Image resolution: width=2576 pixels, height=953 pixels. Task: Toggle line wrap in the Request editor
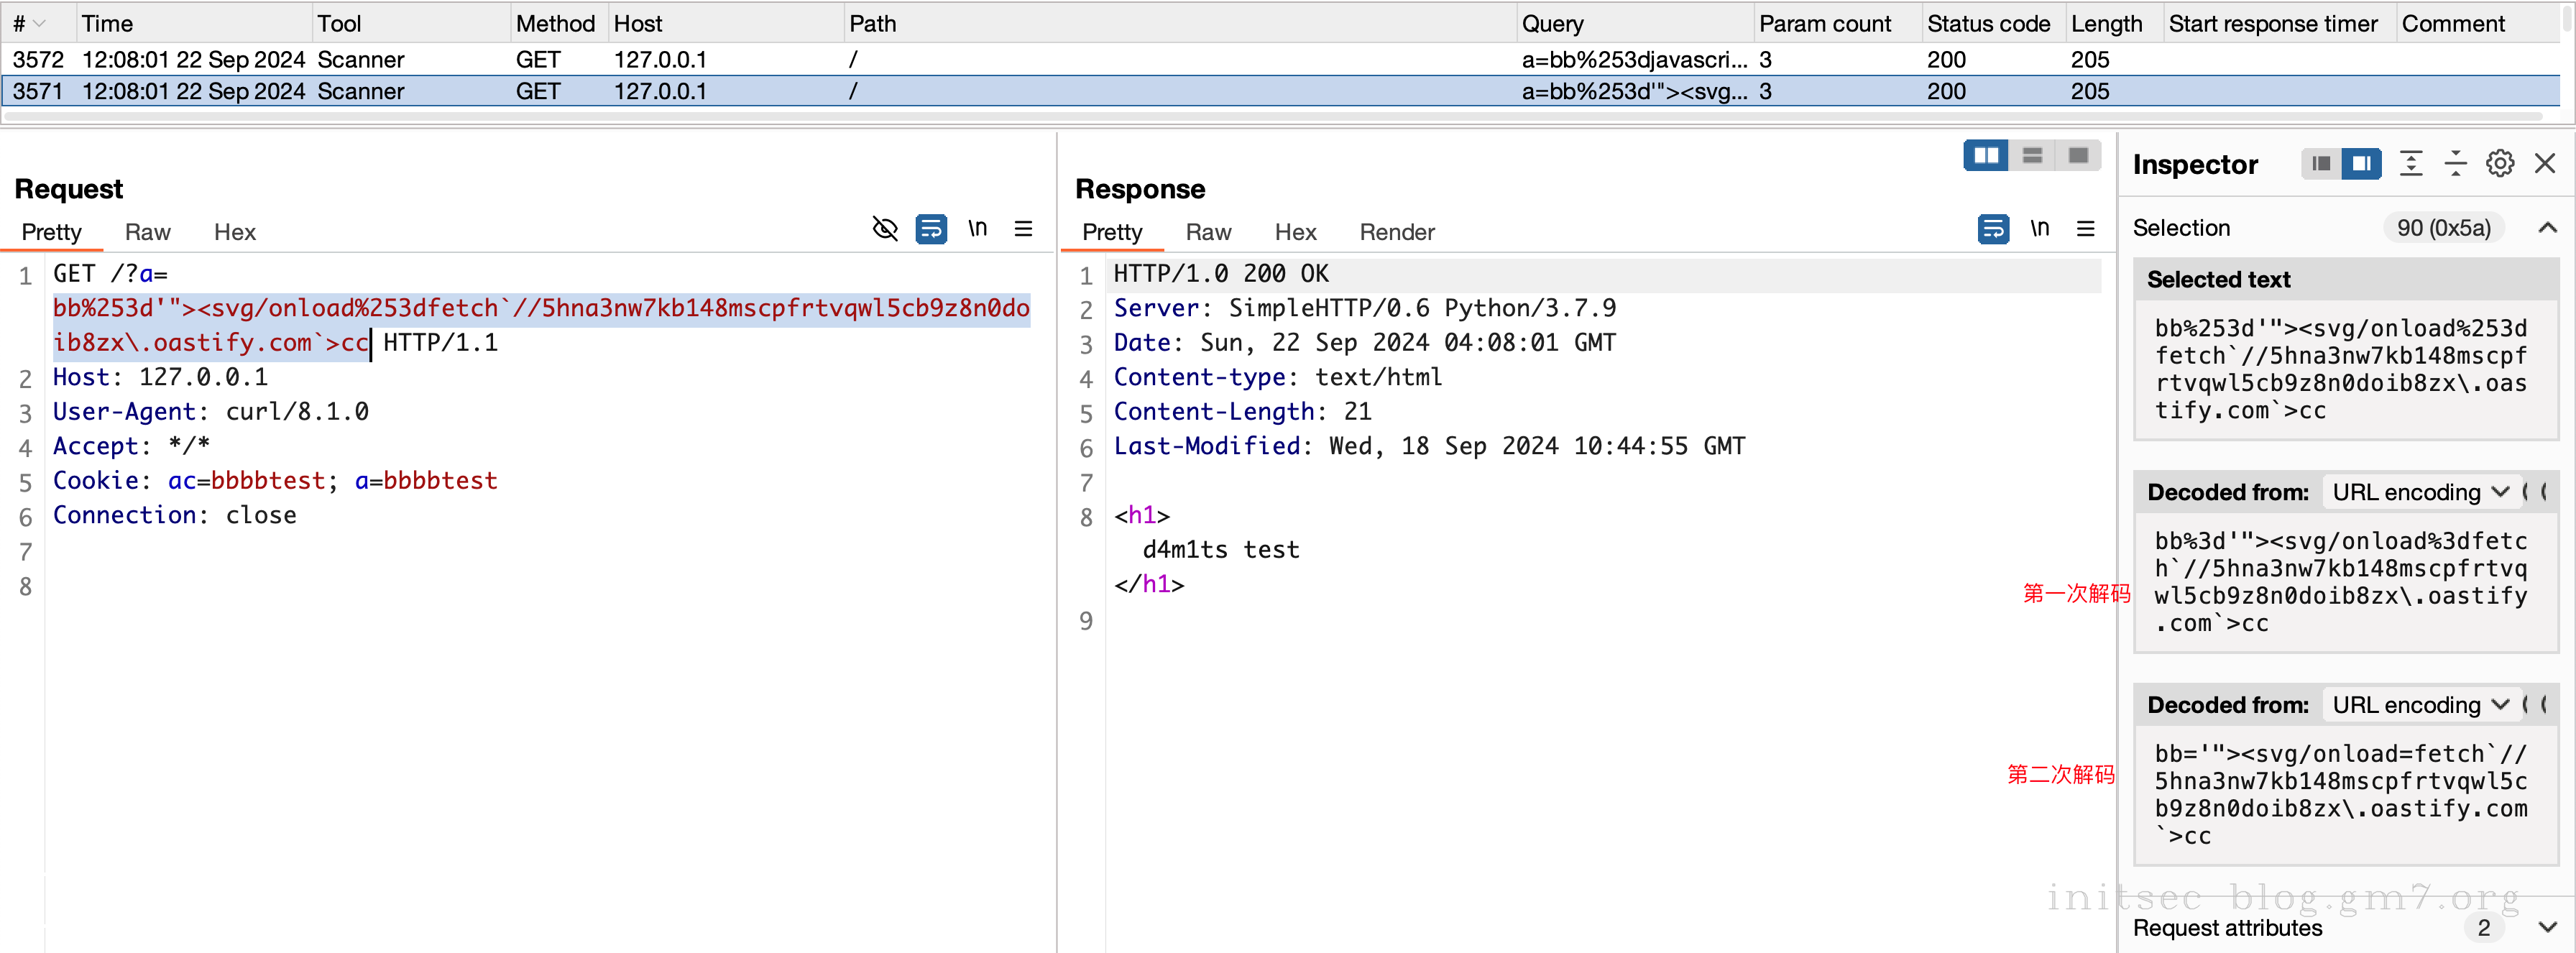pyautogui.click(x=931, y=229)
